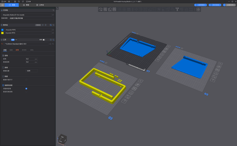237x146 pixels.
Task: Open the Quality settings tab
Action: pyautogui.click(x=5, y=50)
